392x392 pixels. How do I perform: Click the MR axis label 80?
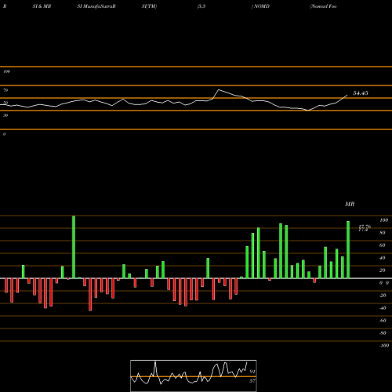[383, 233]
